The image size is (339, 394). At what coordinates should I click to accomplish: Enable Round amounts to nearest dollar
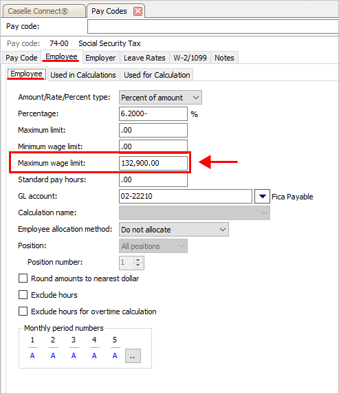click(x=23, y=278)
